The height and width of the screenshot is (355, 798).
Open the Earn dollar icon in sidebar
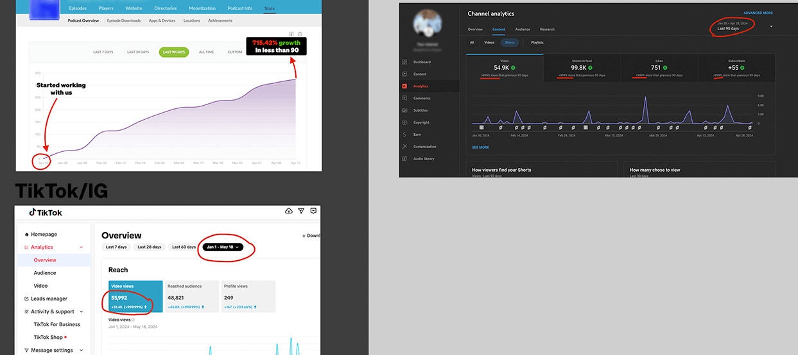click(404, 135)
